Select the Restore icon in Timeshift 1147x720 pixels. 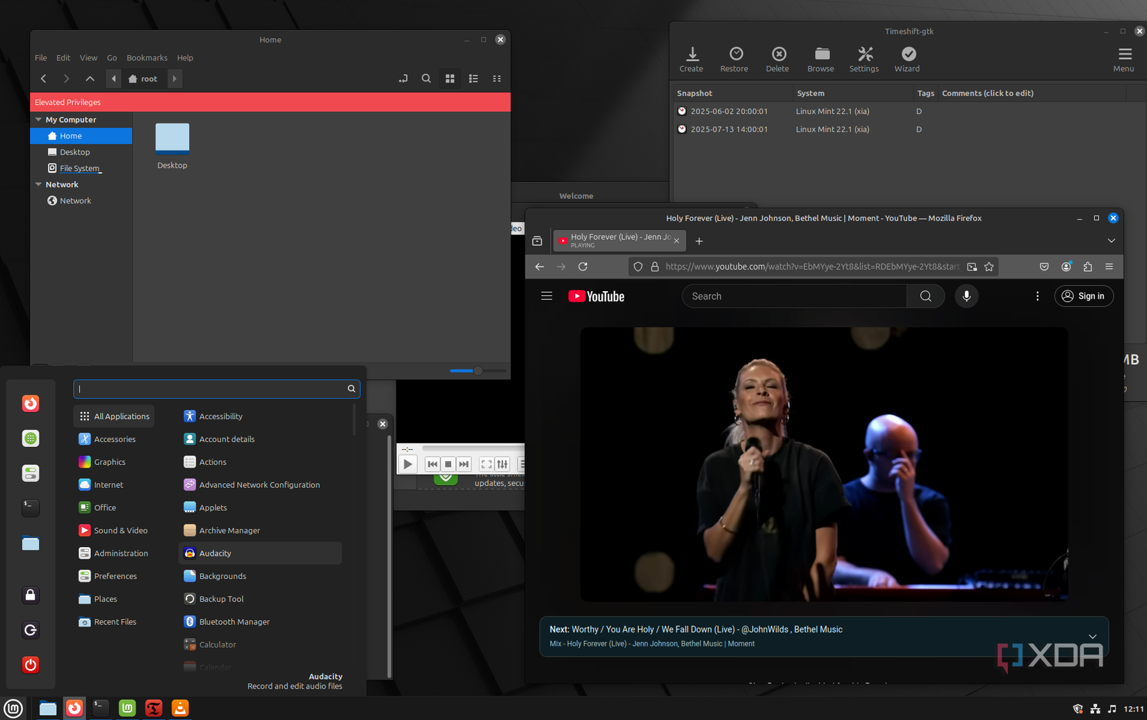733,59
